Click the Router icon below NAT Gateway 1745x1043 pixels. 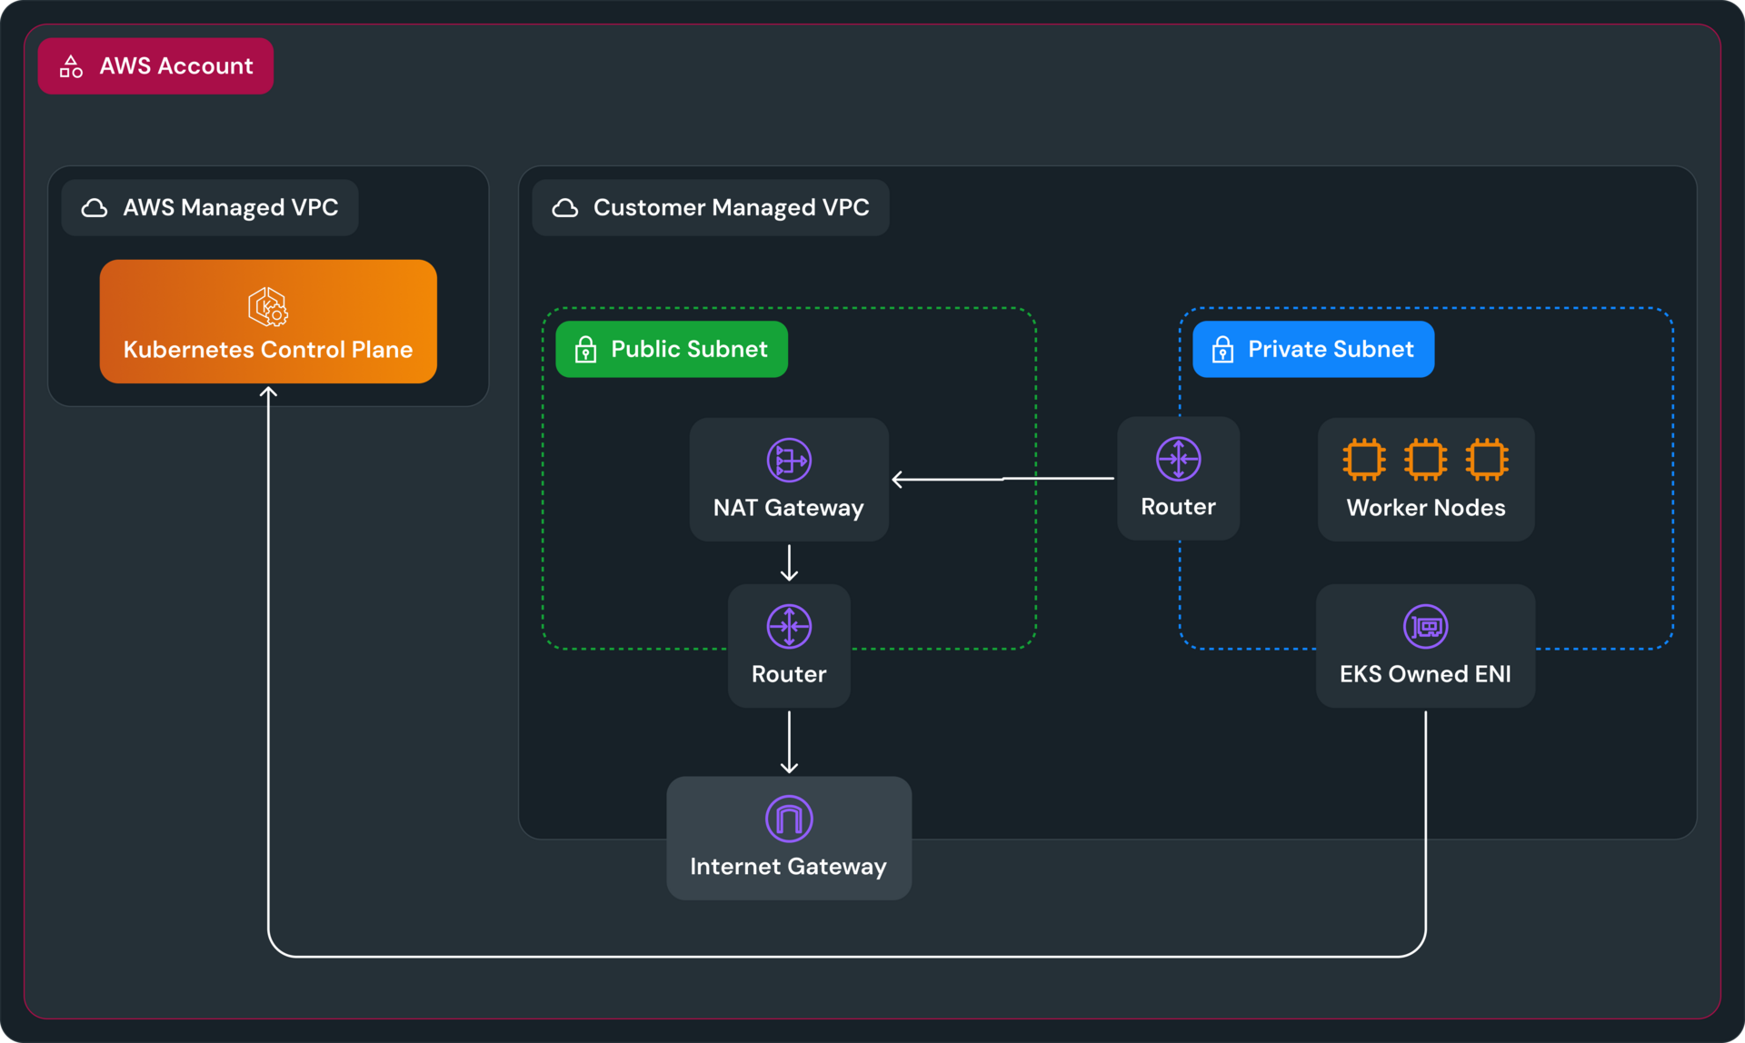pyautogui.click(x=789, y=626)
